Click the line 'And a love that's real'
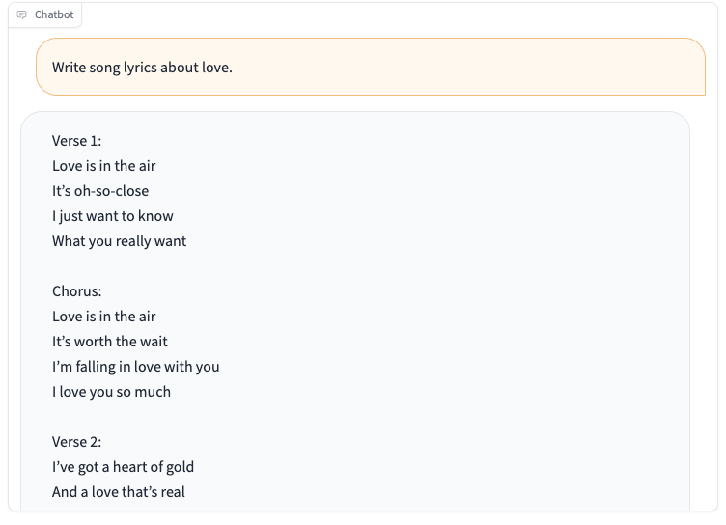Viewport: 726px width, 525px height. (119, 491)
